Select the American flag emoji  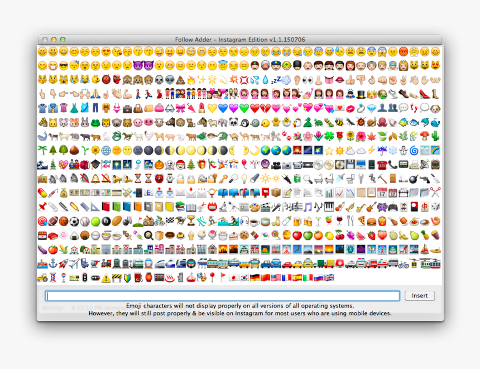[x=276, y=277]
